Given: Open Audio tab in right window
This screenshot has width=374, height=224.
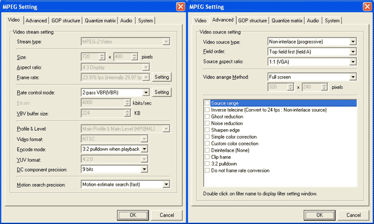Looking at the screenshot, I should (313, 20).
